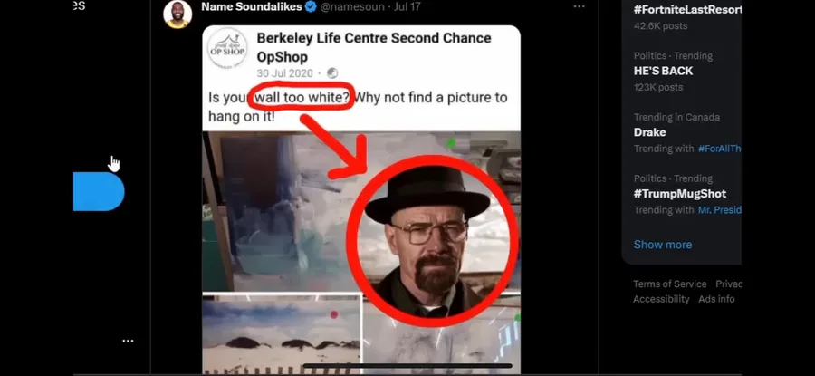Click the #ForAllTh hashtag link
The height and width of the screenshot is (376, 815).
tap(719, 149)
